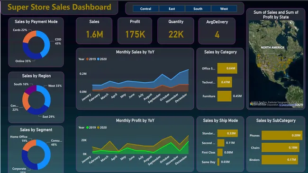Select the Chairs 0.18M subcategory bar
Viewport: 308px width, 173px height.
click(281, 147)
